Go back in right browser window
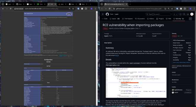196x107 pixels. [x=102, y=9]
